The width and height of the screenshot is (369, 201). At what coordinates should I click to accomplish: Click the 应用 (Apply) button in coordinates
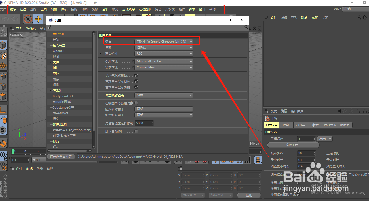(249, 195)
